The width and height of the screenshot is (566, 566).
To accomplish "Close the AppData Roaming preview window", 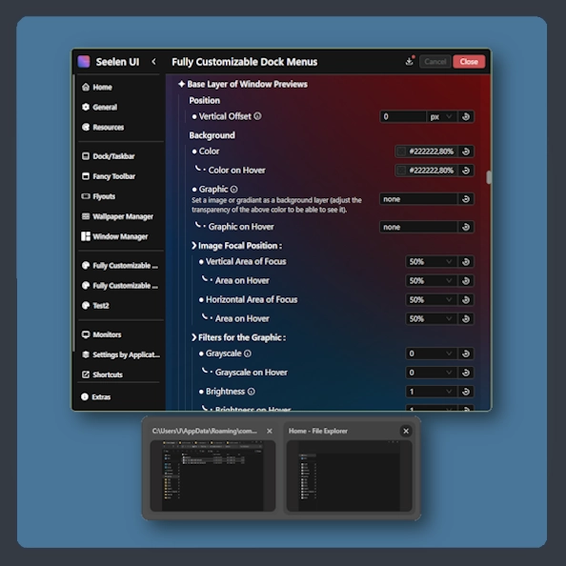I will (270, 431).
